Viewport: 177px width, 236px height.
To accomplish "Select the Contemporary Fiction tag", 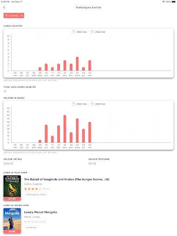I will click(36, 195).
